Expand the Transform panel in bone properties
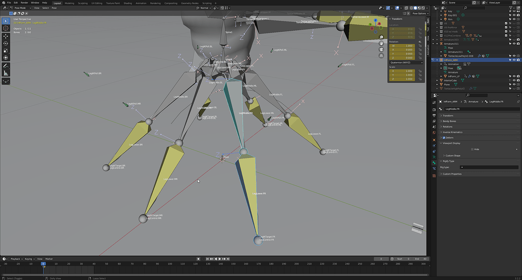 (480, 116)
